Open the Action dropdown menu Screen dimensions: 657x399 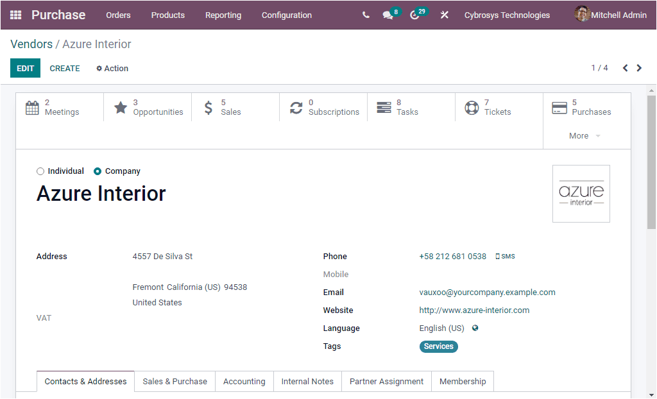[112, 68]
